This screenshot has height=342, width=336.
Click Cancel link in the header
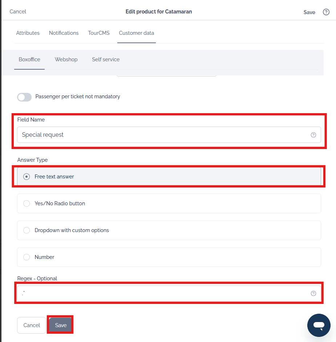coord(18,12)
